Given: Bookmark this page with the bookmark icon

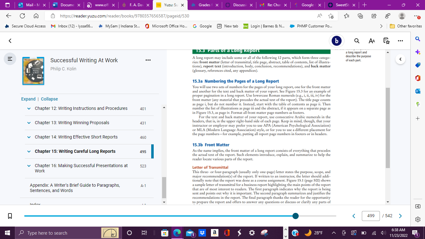Looking at the screenshot, I should click(10, 216).
